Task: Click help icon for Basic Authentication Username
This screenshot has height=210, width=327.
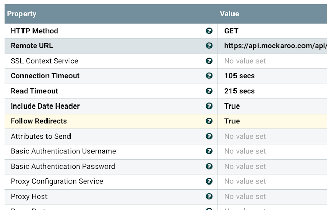Action: (209, 151)
